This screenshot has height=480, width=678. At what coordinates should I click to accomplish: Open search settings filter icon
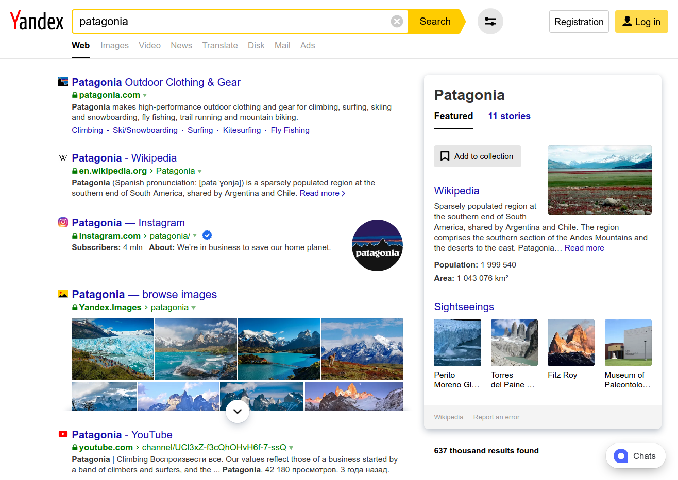click(x=490, y=22)
